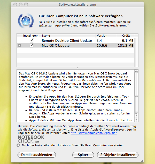Click description scrollbar up arrow
Screen dimensions: 155x164
pyautogui.click(x=136, y=115)
